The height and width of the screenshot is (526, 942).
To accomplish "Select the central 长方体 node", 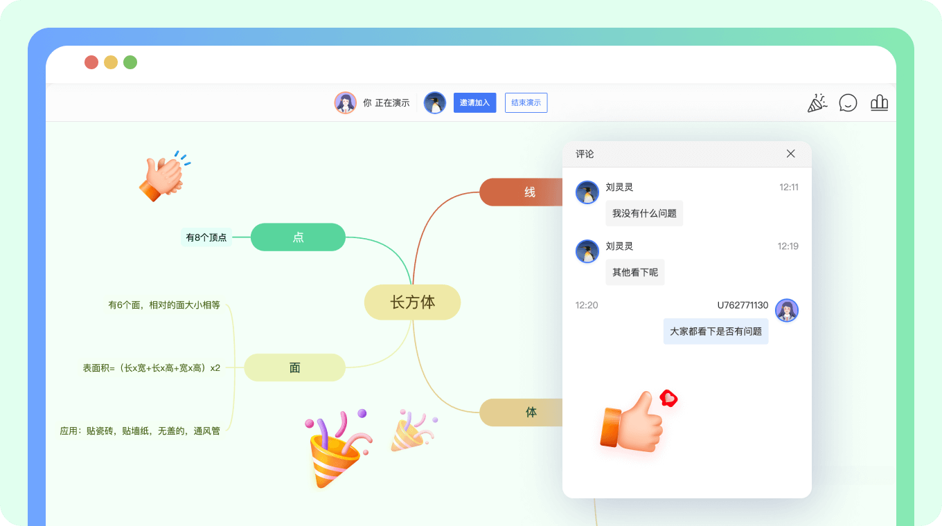I will click(412, 302).
